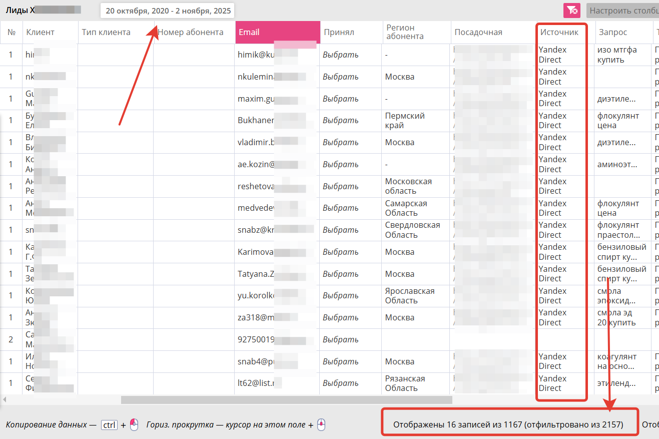The height and width of the screenshot is (439, 659).
Task: Click the number 2 cell in 92750019 row
Action: [x=11, y=339]
